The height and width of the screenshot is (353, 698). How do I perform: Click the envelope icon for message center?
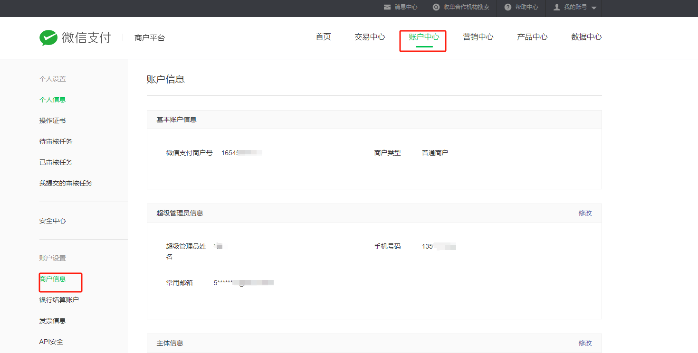[x=387, y=7]
